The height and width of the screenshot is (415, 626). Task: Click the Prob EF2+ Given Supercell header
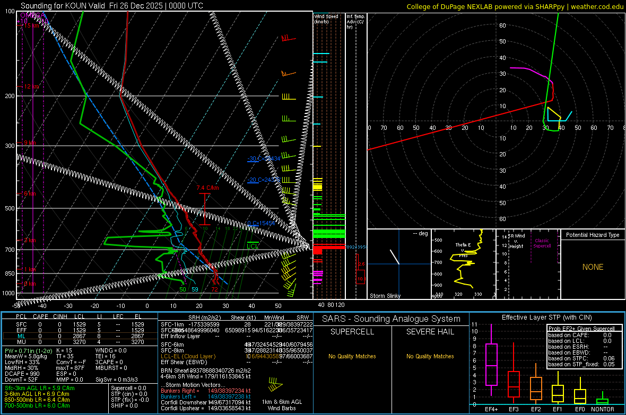click(x=581, y=329)
